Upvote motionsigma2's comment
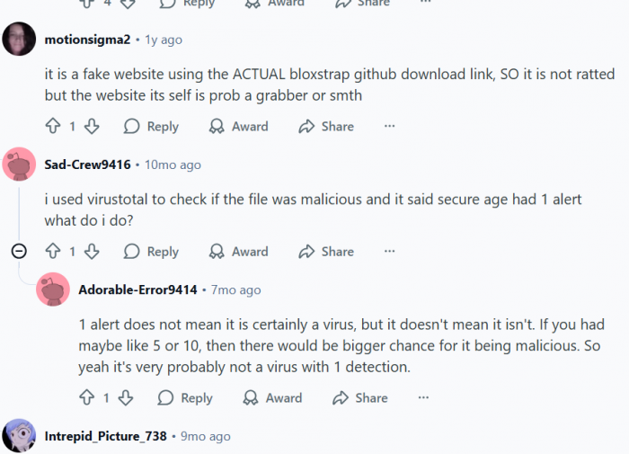The width and height of the screenshot is (629, 454). click(53, 127)
